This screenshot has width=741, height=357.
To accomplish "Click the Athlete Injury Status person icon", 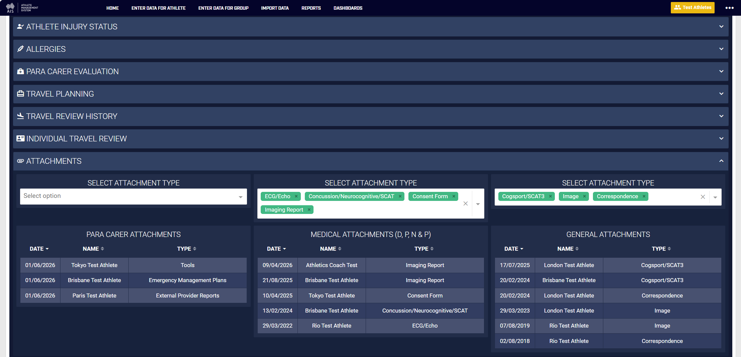I will (x=20, y=26).
